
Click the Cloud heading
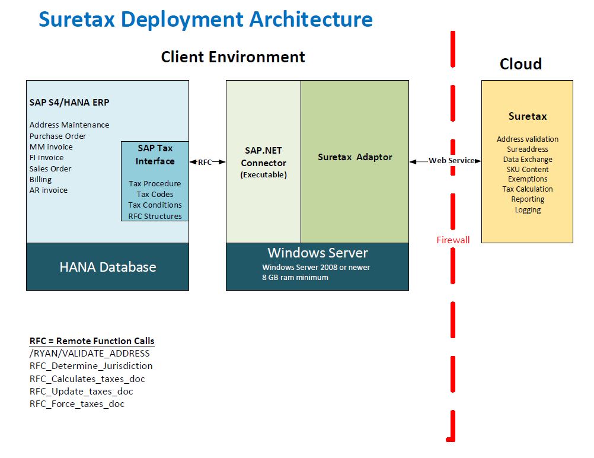(520, 64)
